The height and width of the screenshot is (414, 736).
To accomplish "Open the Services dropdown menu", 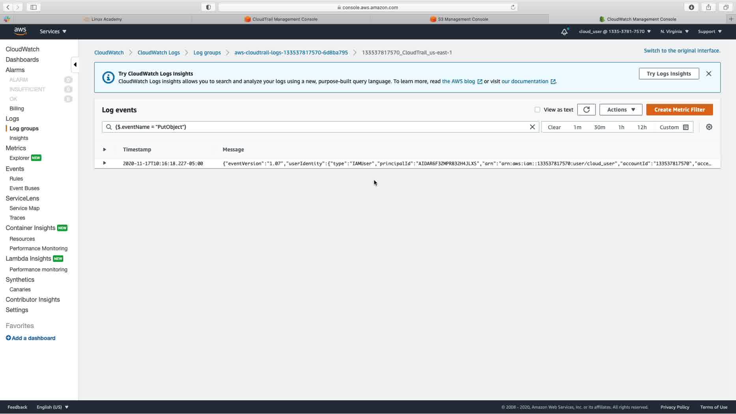I will pos(53,32).
